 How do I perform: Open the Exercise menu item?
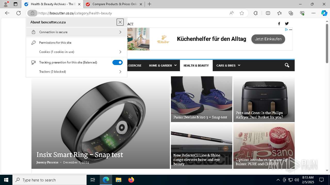coord(135,66)
